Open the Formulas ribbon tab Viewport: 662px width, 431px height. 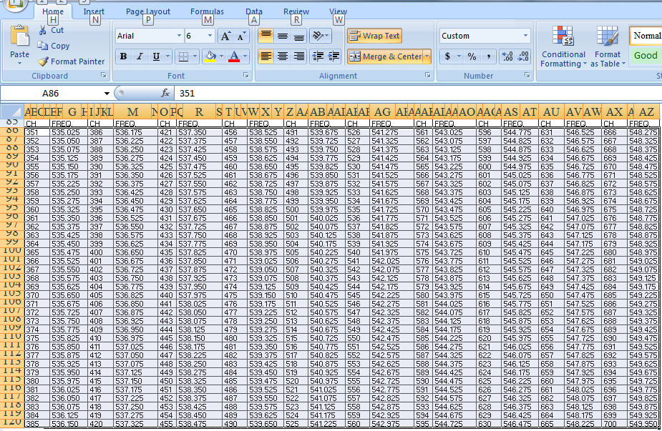tap(207, 11)
